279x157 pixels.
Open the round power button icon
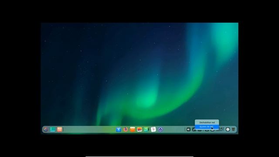228,130
